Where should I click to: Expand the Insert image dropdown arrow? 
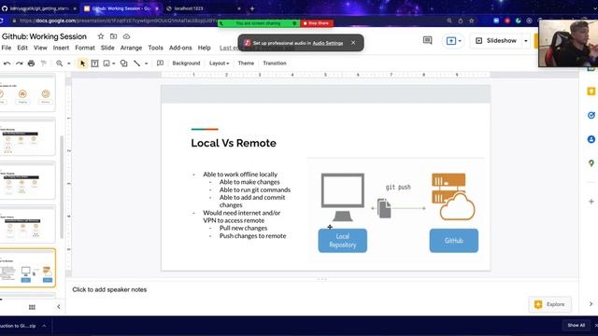pos(114,63)
